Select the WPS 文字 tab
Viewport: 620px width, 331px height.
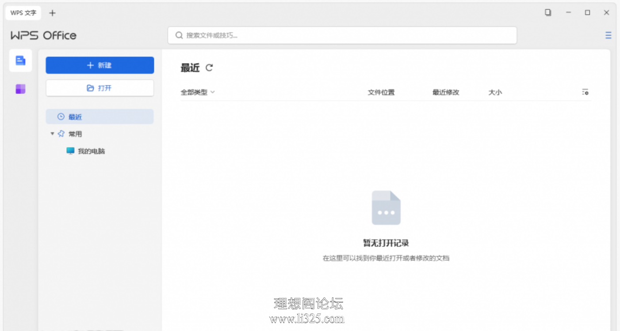pos(23,13)
